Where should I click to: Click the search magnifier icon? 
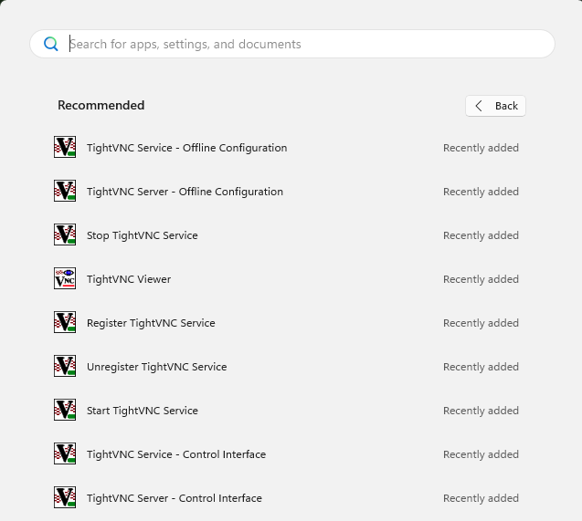click(51, 44)
